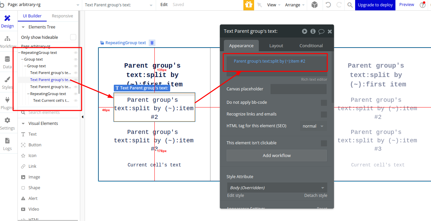Open the element selector dropdown in top bar
This screenshot has height=221, width=431.
click(118, 5)
